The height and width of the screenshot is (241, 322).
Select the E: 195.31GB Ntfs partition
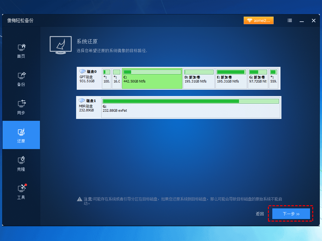[231, 78]
